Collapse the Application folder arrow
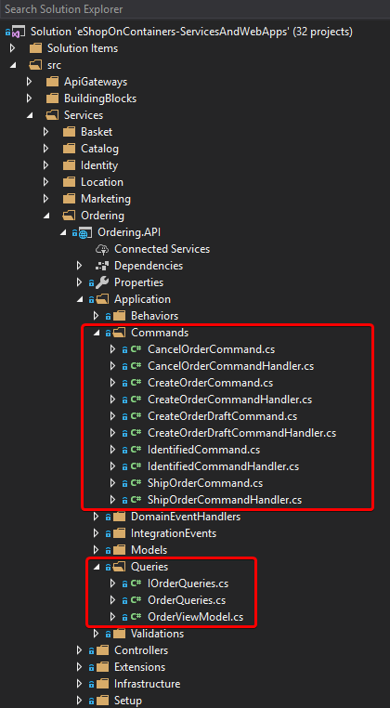The height and width of the screenshot is (708, 390). coord(79,299)
